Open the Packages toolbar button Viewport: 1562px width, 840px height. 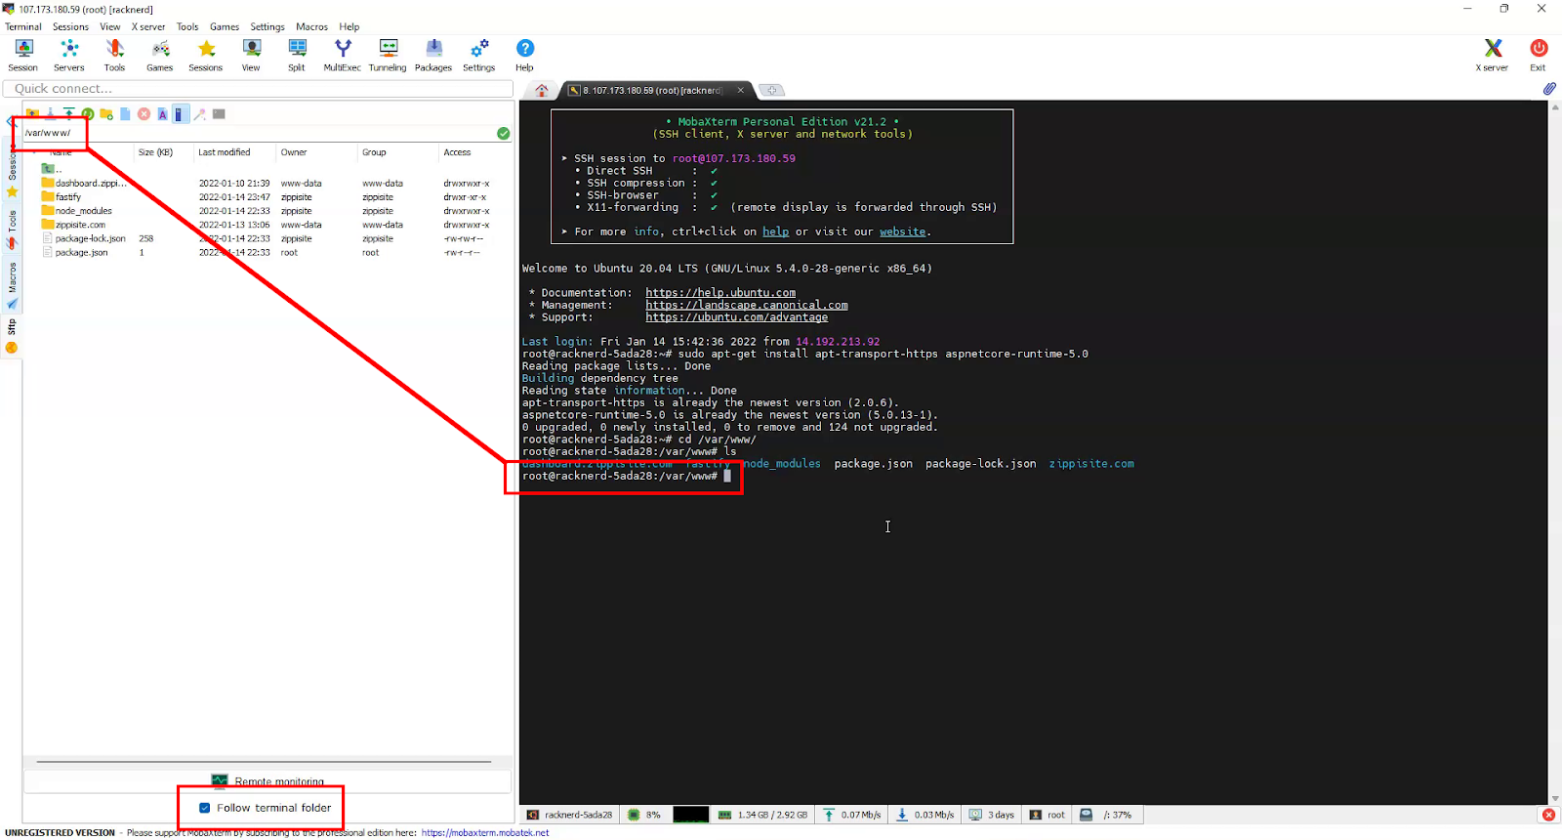tap(433, 56)
